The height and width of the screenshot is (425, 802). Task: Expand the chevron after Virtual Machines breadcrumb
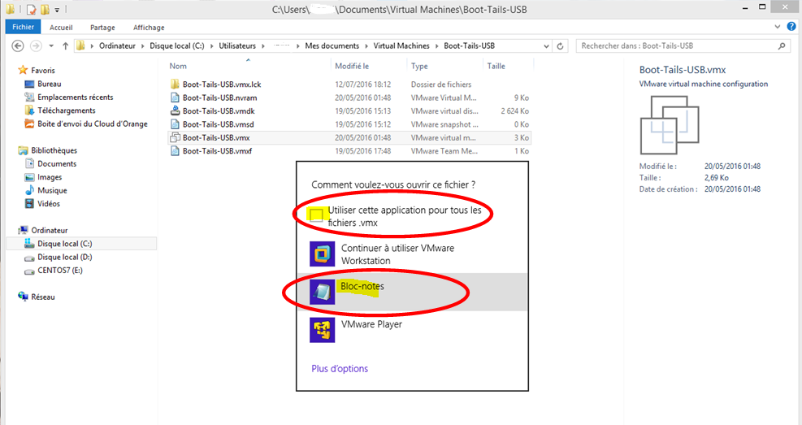(437, 46)
